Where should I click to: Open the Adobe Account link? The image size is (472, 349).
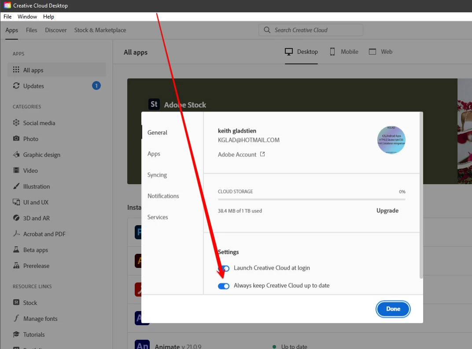point(237,154)
